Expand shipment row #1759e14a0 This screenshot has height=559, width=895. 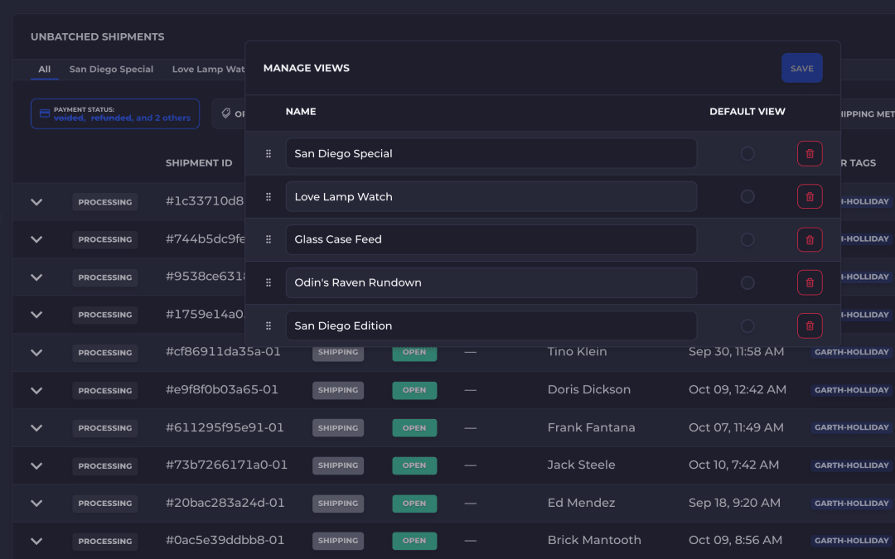36,315
